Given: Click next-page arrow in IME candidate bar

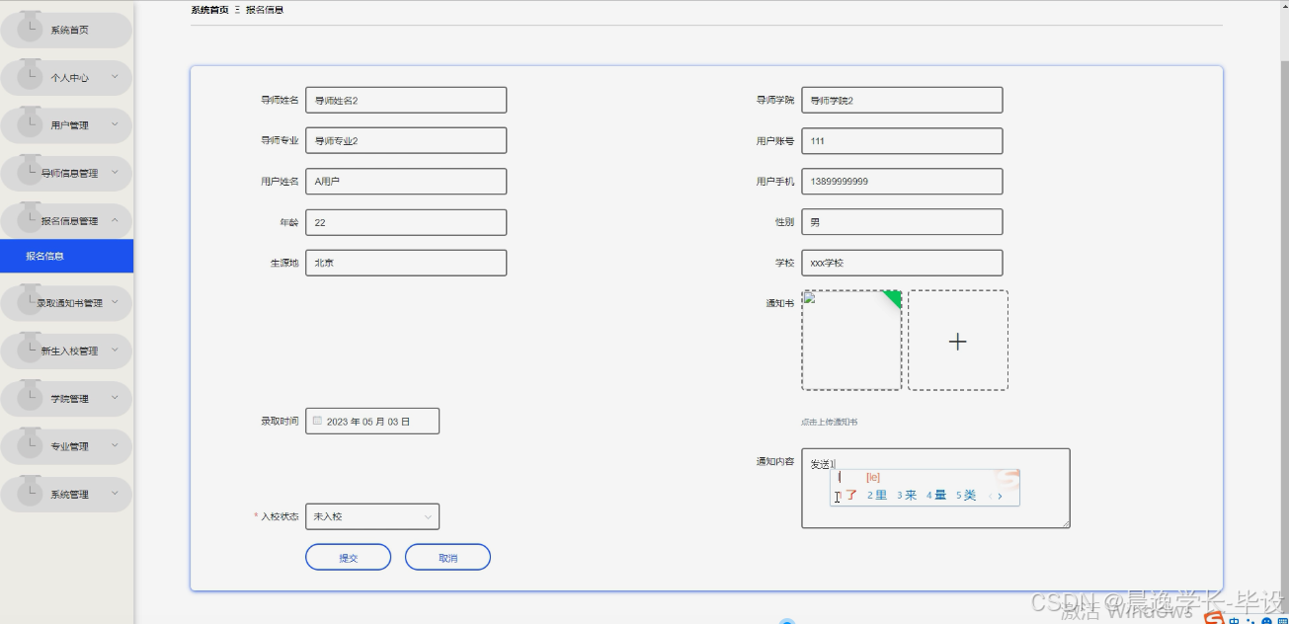Looking at the screenshot, I should point(1000,496).
